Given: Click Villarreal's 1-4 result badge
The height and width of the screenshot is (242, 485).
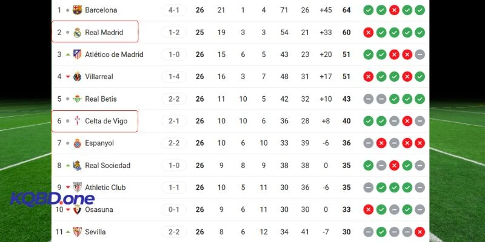Looking at the screenshot, I should [x=174, y=77].
